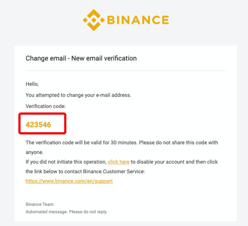
Task: Click the "You attempted to change your e-mail address" line
Action: tap(78, 95)
